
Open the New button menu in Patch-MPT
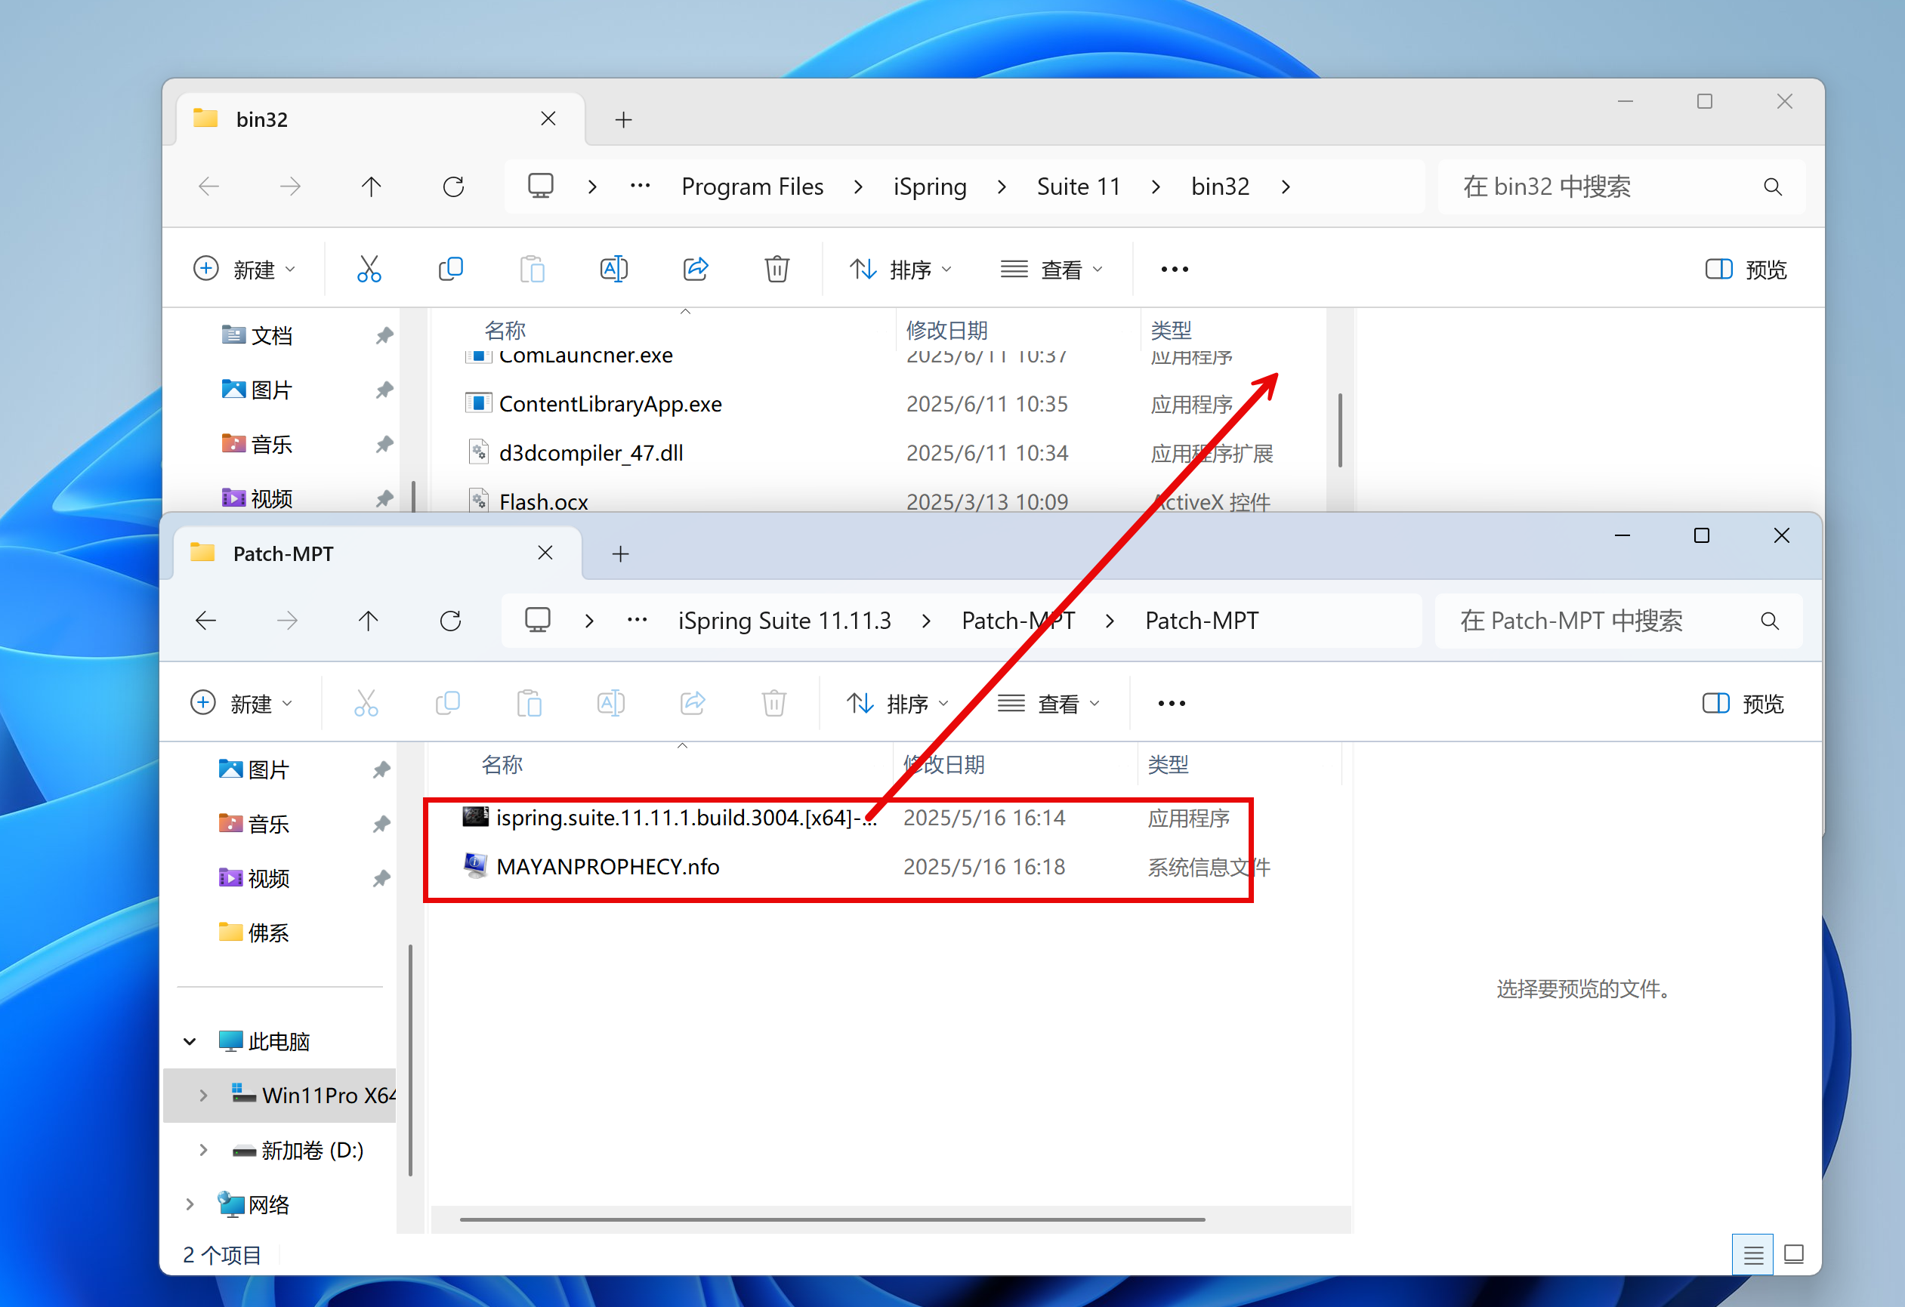pyautogui.click(x=242, y=703)
